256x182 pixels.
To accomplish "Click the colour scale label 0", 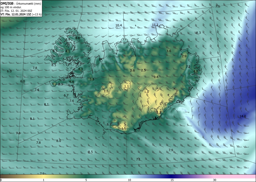I will click(1, 180).
